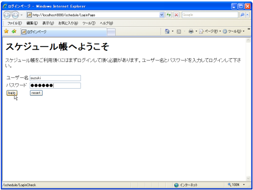Viewport: 253px width, 190px height.
Task: Open a new blank tab
Action: pos(112,32)
